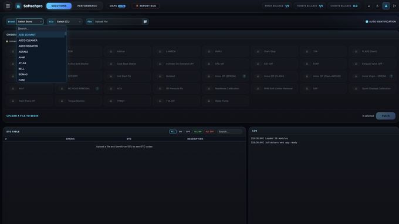The height and width of the screenshot is (224, 399).
Task: Choose BOMAG from brand list
Action: tap(40, 75)
